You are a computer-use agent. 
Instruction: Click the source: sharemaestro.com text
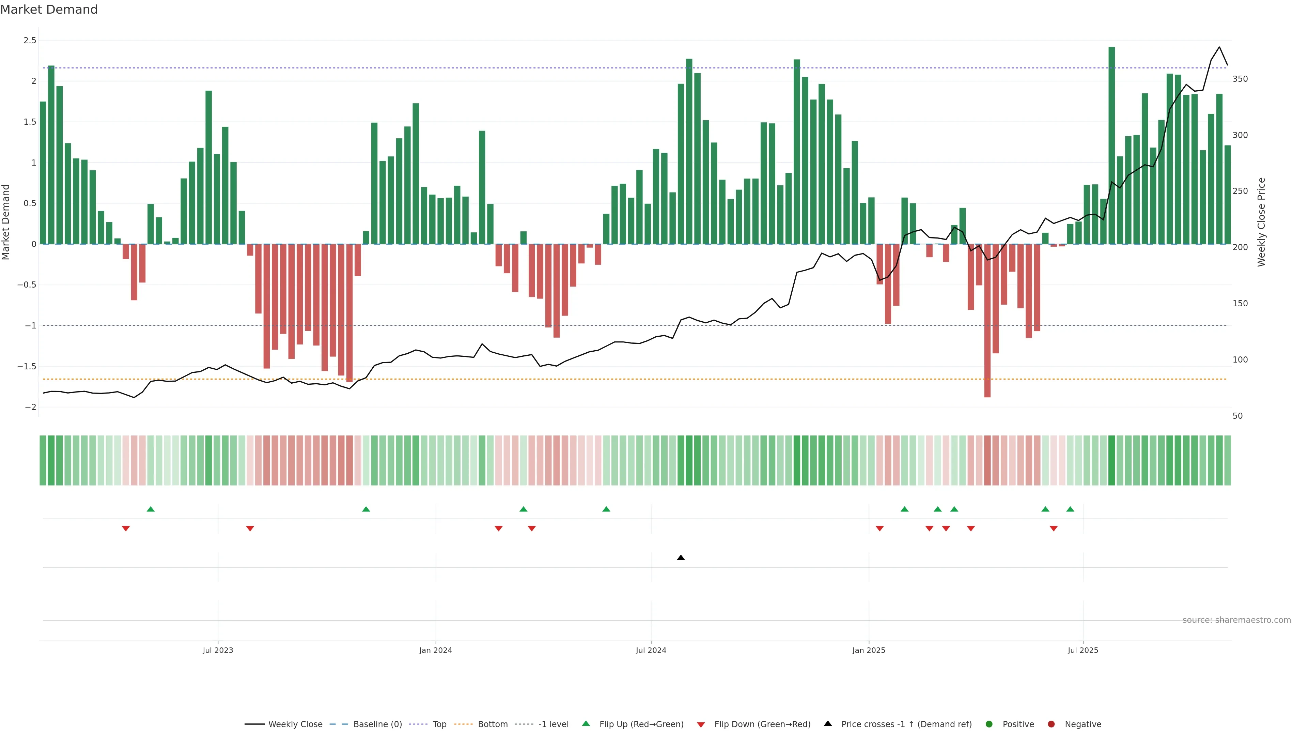coord(1236,620)
